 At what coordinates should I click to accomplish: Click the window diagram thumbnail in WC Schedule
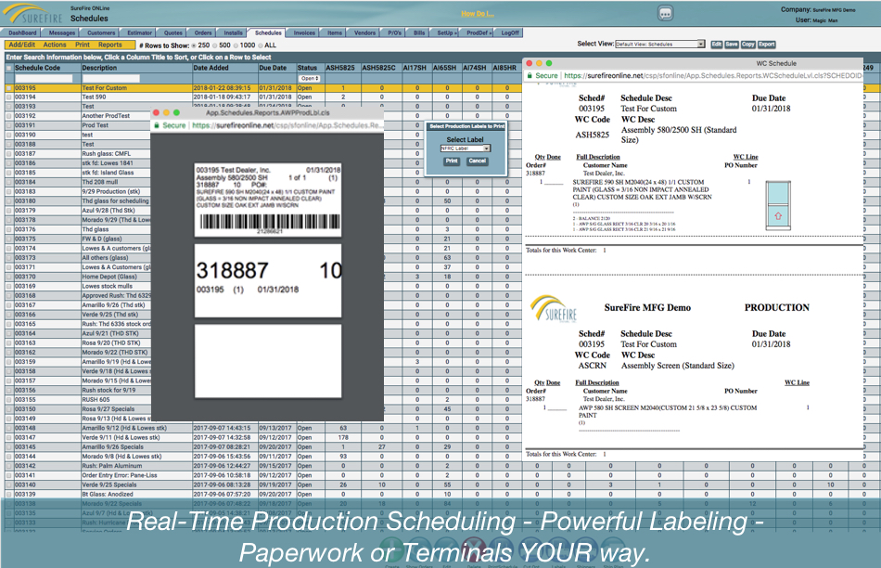click(778, 205)
